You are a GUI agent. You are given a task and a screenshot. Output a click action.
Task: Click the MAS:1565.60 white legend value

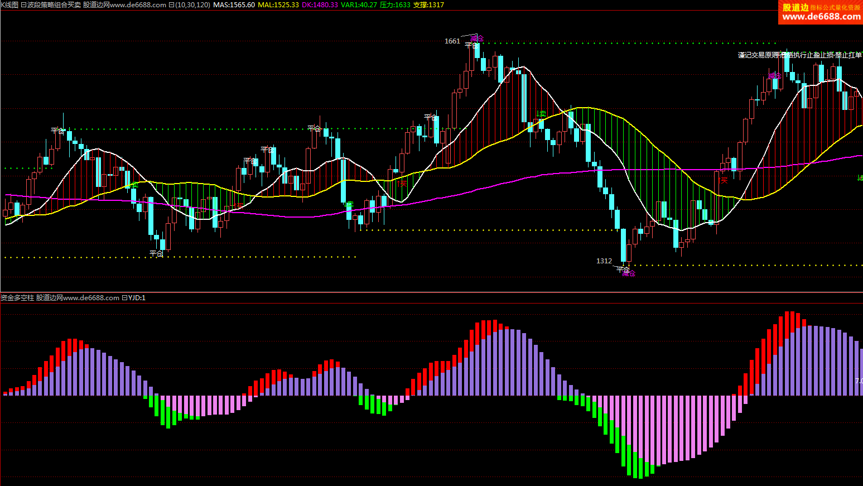tap(234, 5)
